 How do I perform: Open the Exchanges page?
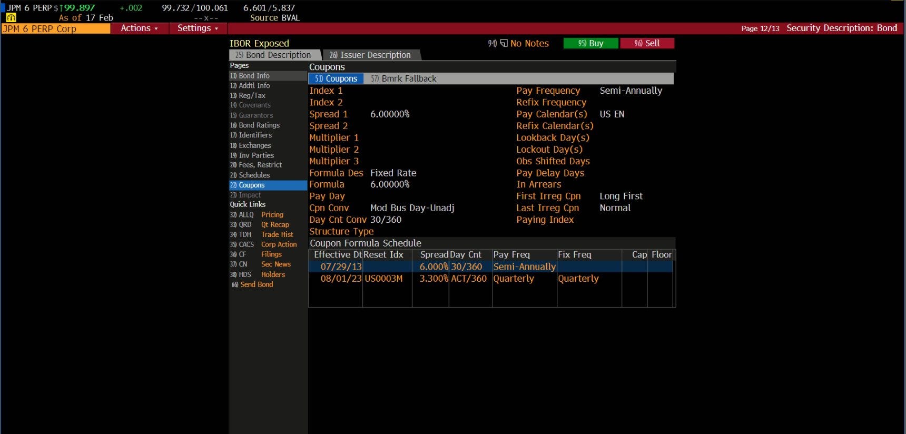(x=268, y=145)
